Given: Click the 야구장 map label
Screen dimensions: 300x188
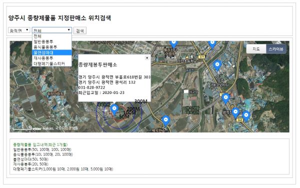Looking at the screenshot, I should (x=193, y=92).
